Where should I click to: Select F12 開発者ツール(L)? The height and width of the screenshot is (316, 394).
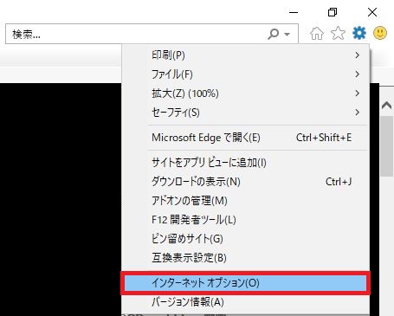(245, 220)
